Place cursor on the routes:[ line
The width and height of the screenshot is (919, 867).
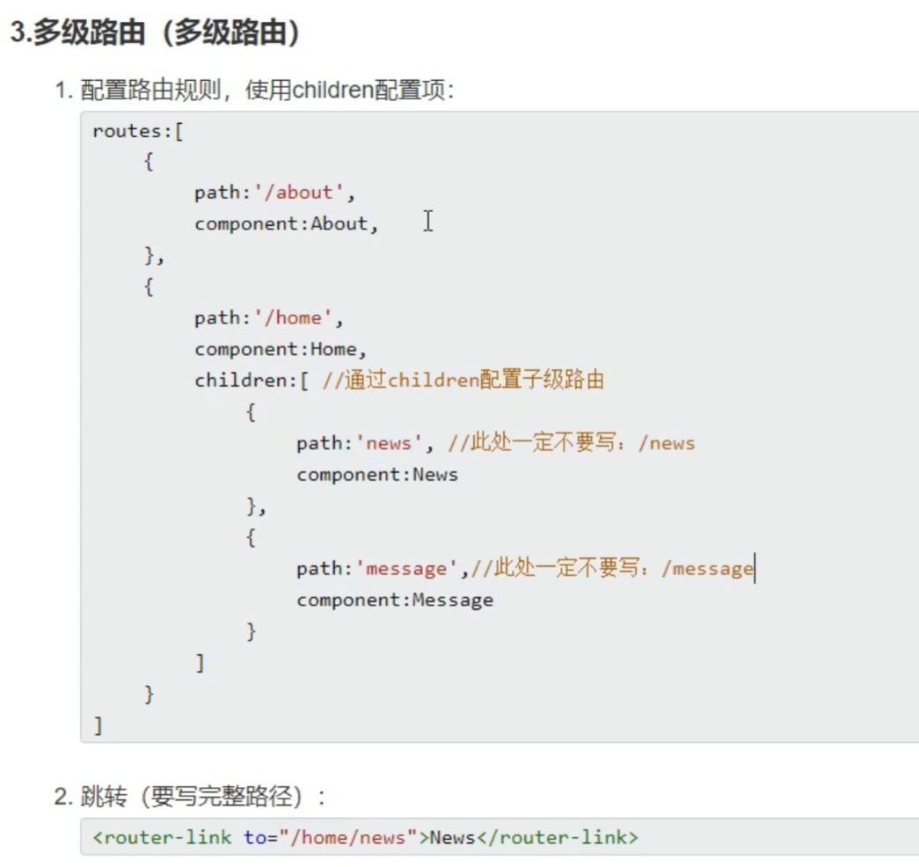tap(137, 130)
